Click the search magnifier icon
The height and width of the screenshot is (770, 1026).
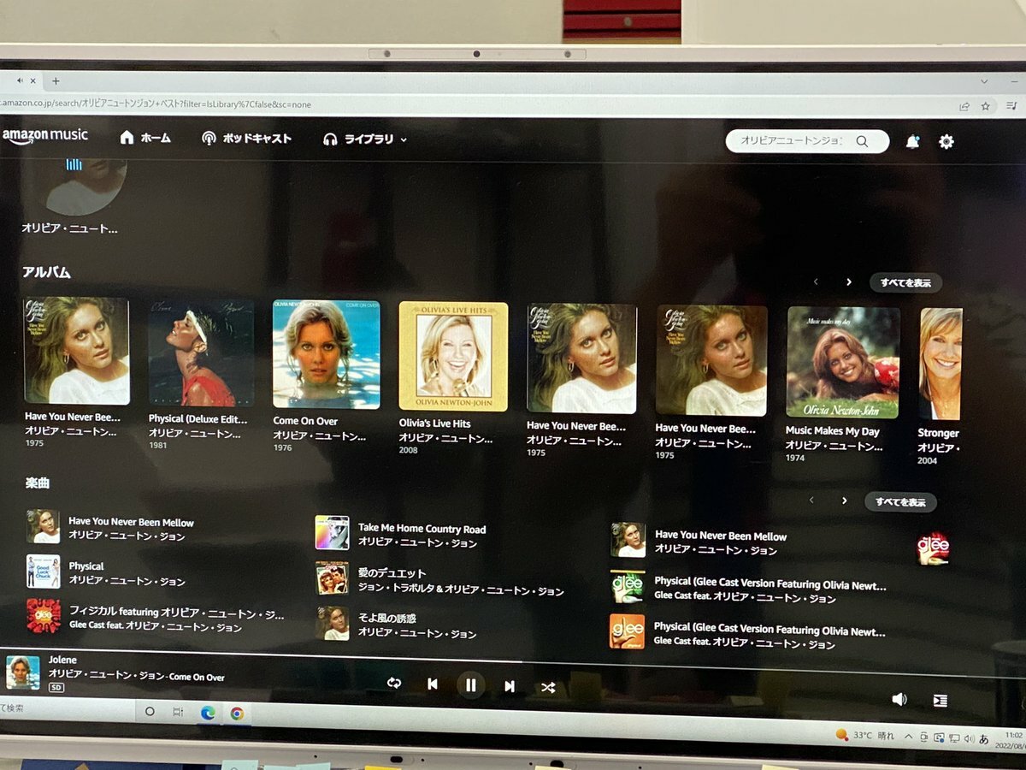tap(862, 141)
